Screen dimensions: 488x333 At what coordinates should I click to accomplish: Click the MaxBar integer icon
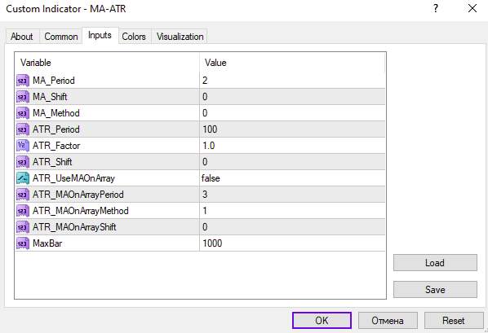(23, 243)
